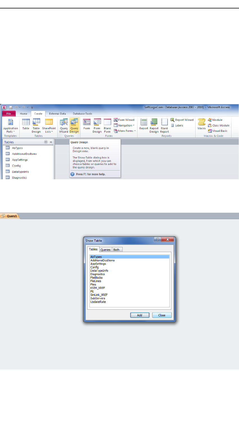The width and height of the screenshot is (239, 424).
Task: Select the Diagnostics table in the navigation pane
Action: (28, 178)
